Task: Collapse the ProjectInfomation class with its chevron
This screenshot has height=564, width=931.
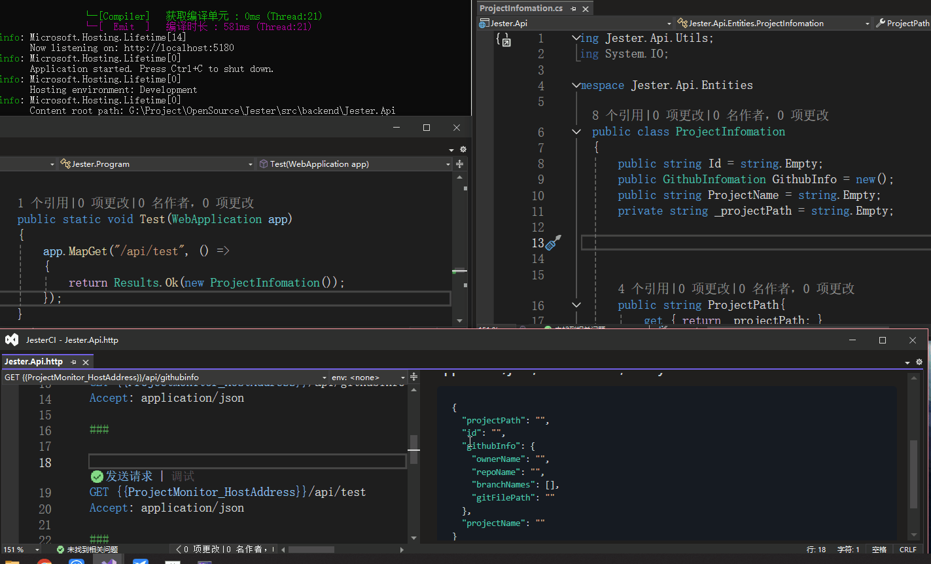Action: click(576, 132)
